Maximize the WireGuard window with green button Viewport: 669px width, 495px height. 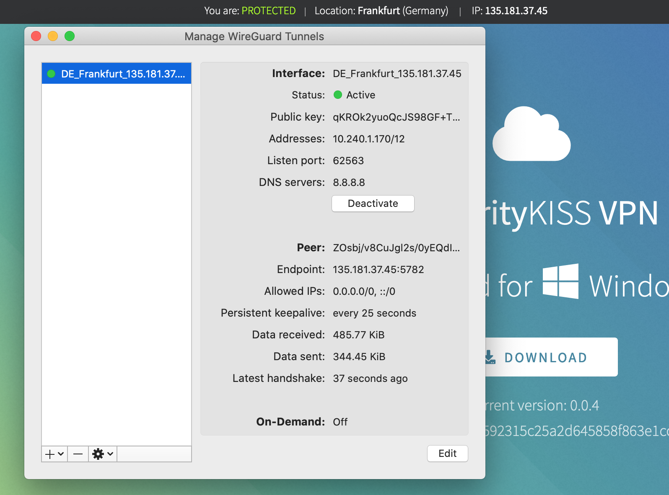click(x=70, y=36)
